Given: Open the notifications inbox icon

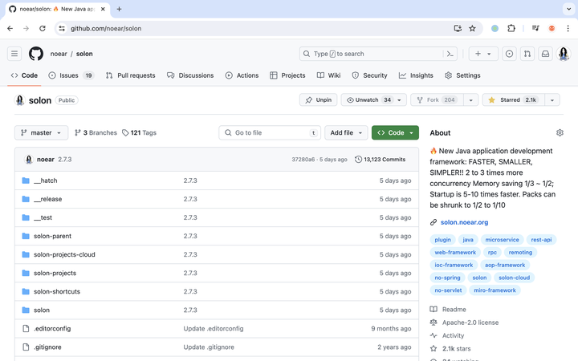Looking at the screenshot, I should coord(546,54).
